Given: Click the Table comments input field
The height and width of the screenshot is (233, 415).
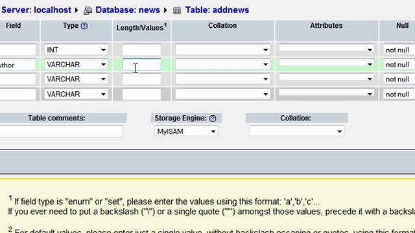Looking at the screenshot, I should (x=61, y=131).
